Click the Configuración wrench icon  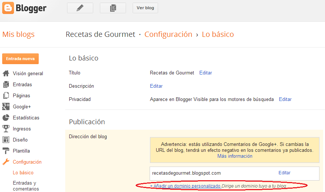(6, 162)
